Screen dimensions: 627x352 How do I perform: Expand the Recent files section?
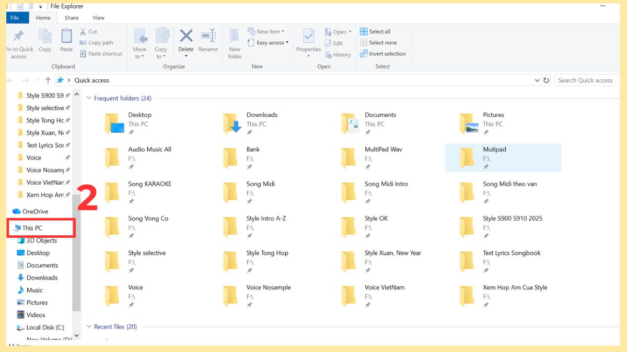(x=89, y=326)
